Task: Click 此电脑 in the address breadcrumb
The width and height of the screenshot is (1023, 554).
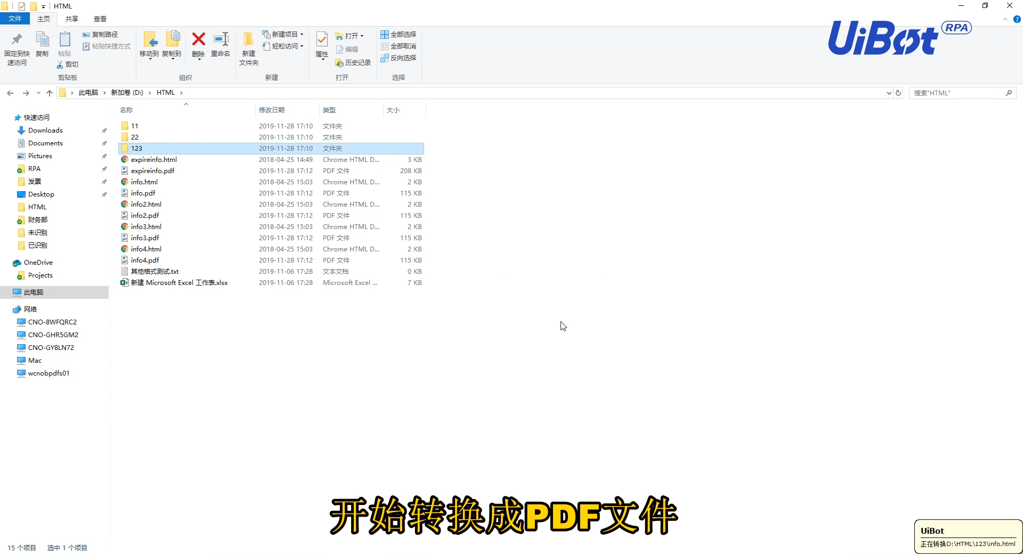Action: point(88,93)
